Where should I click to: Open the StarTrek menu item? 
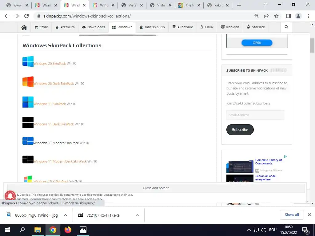(256, 27)
